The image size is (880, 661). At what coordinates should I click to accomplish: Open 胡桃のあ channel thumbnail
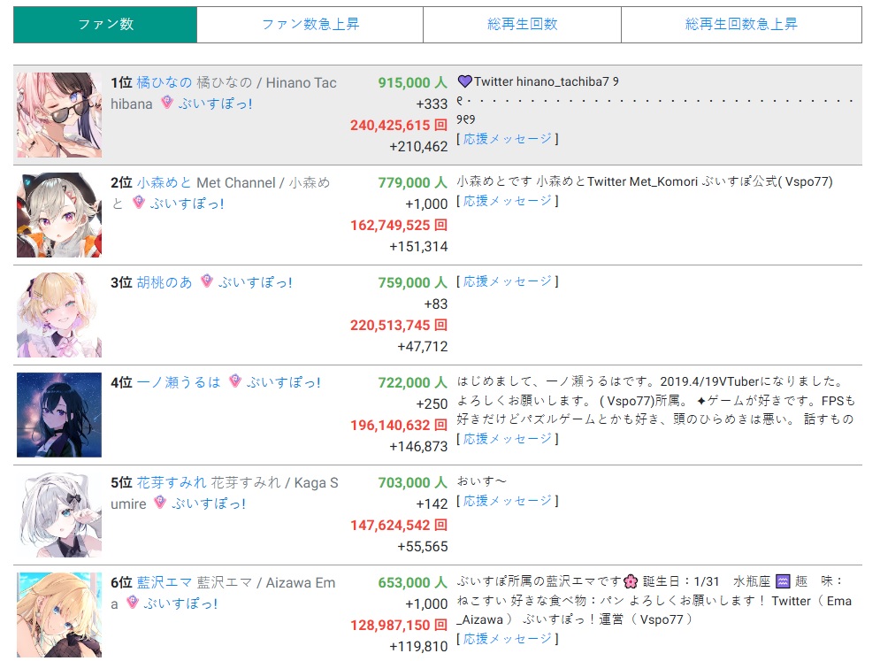click(x=59, y=315)
